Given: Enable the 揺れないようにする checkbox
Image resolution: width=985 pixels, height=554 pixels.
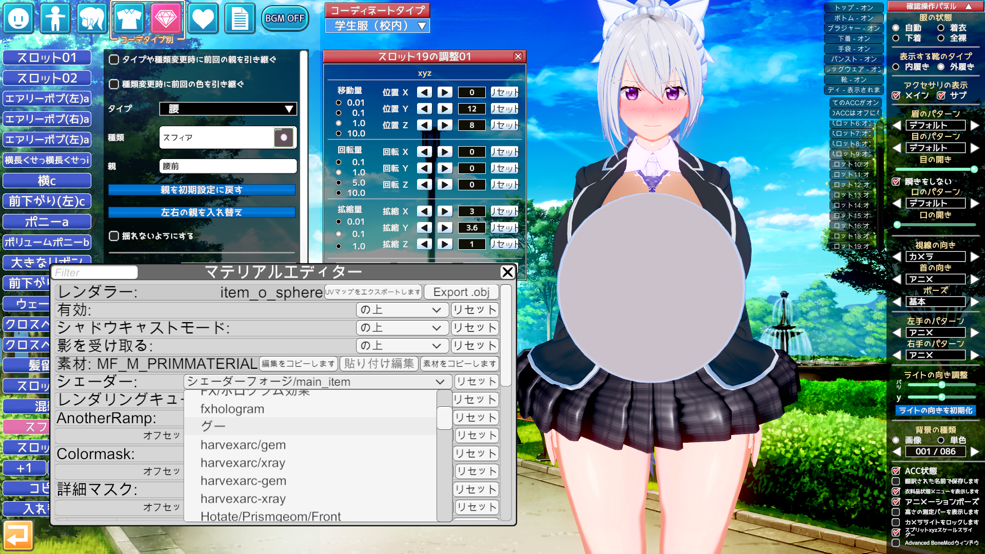Looking at the screenshot, I should pos(114,236).
